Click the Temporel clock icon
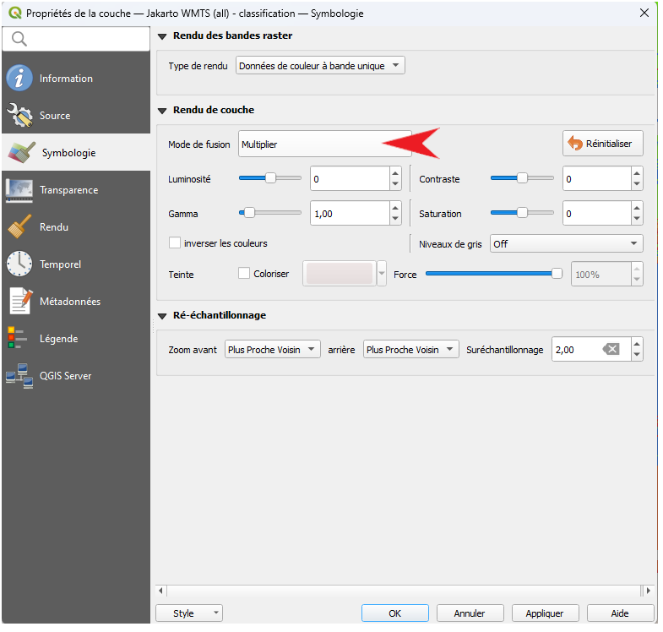This screenshot has height=632, width=663. click(19, 264)
